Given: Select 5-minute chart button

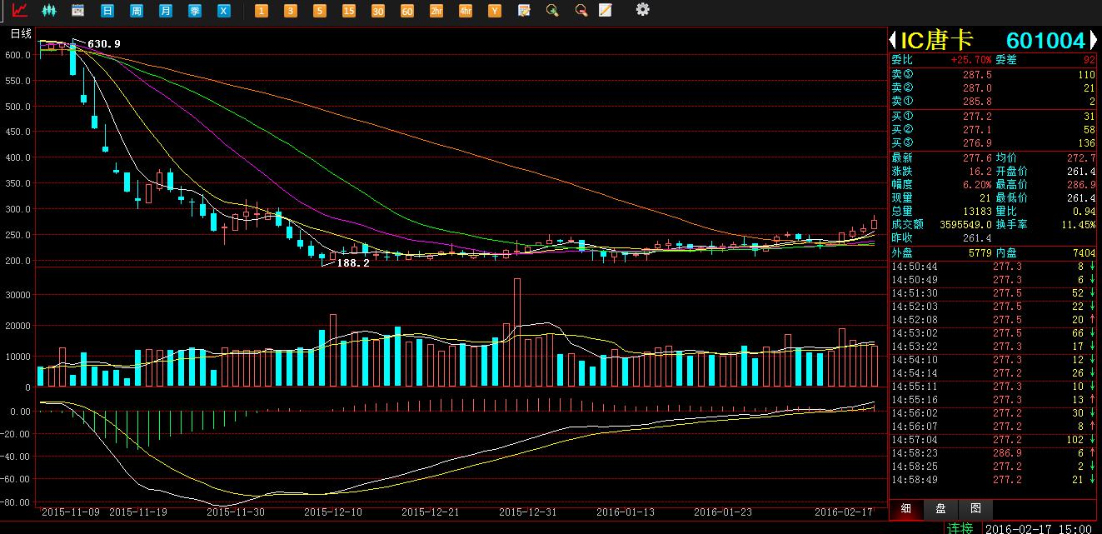Looking at the screenshot, I should [320, 11].
